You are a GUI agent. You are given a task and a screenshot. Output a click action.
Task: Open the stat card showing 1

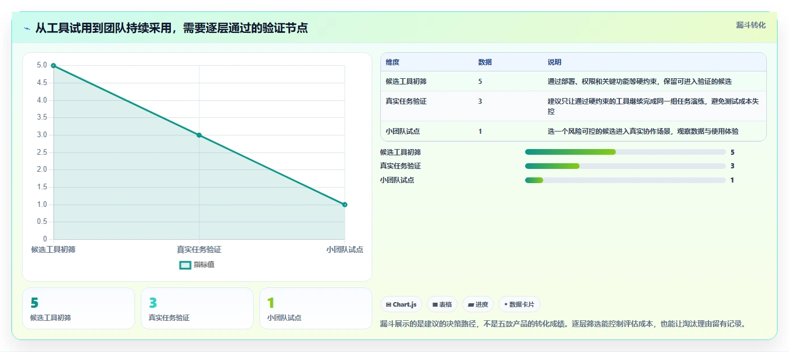[316, 308]
